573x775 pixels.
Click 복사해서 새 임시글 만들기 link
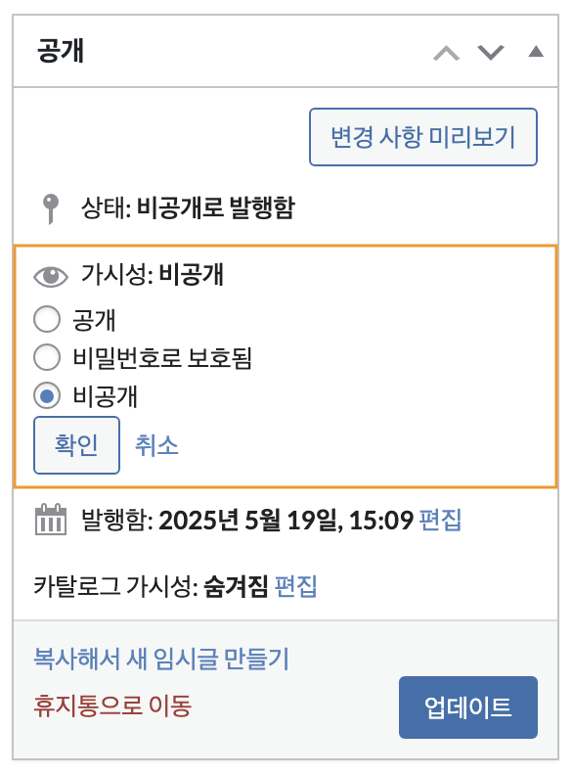tap(161, 659)
